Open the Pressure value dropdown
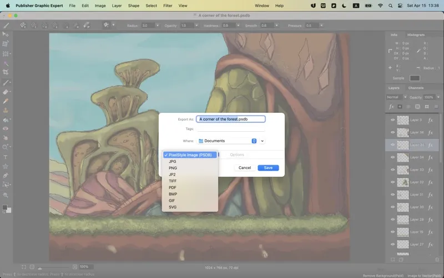Viewport: 444px width, 278px height. pos(321,26)
